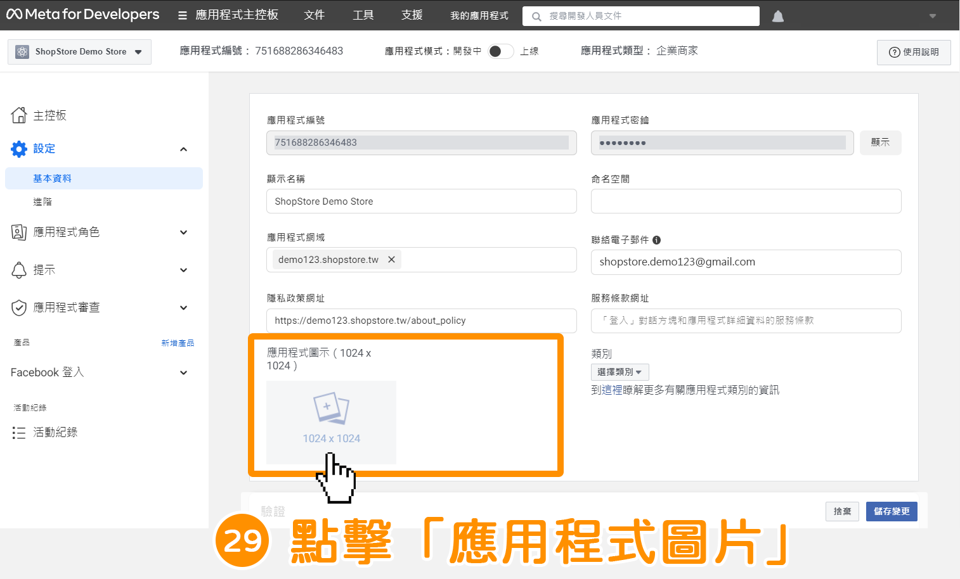
Task: Click the 提示 bell icon
Action: pos(19,270)
